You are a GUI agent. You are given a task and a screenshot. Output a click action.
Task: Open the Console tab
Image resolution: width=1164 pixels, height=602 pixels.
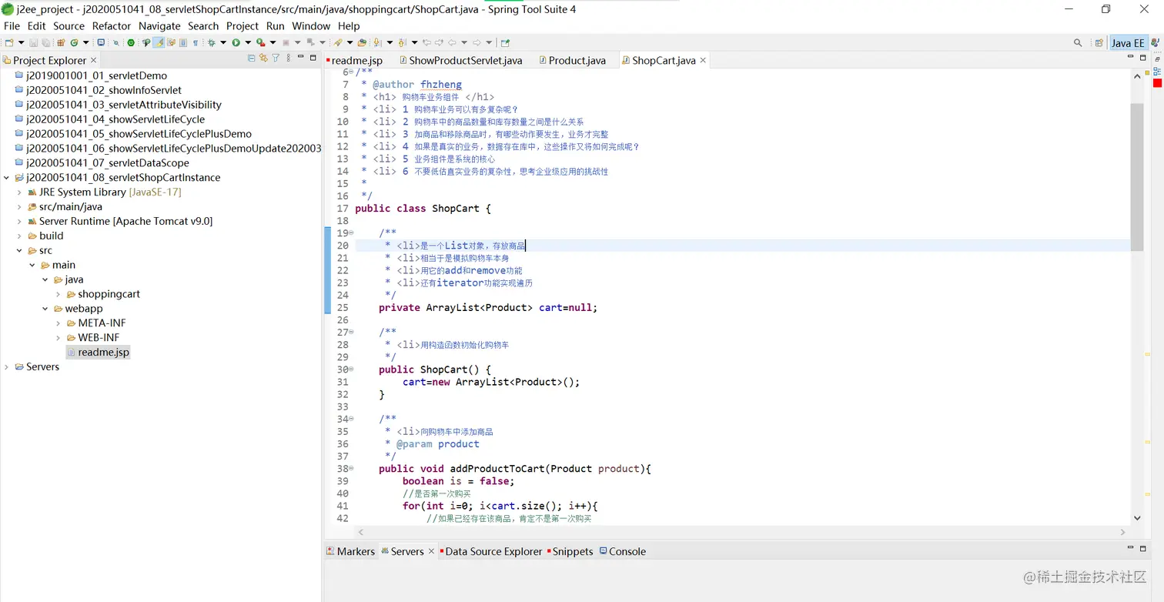(622, 551)
